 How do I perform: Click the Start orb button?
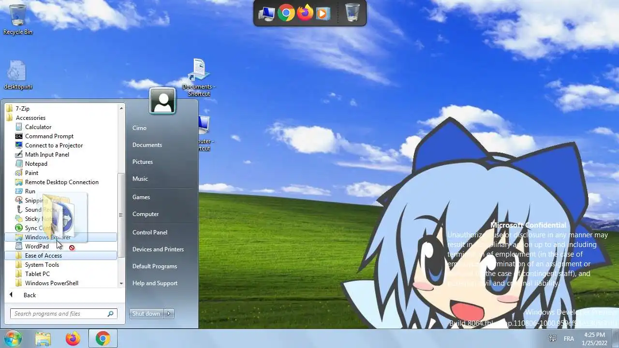coord(13,338)
